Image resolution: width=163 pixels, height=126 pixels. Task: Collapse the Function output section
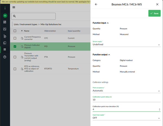coord(109,55)
